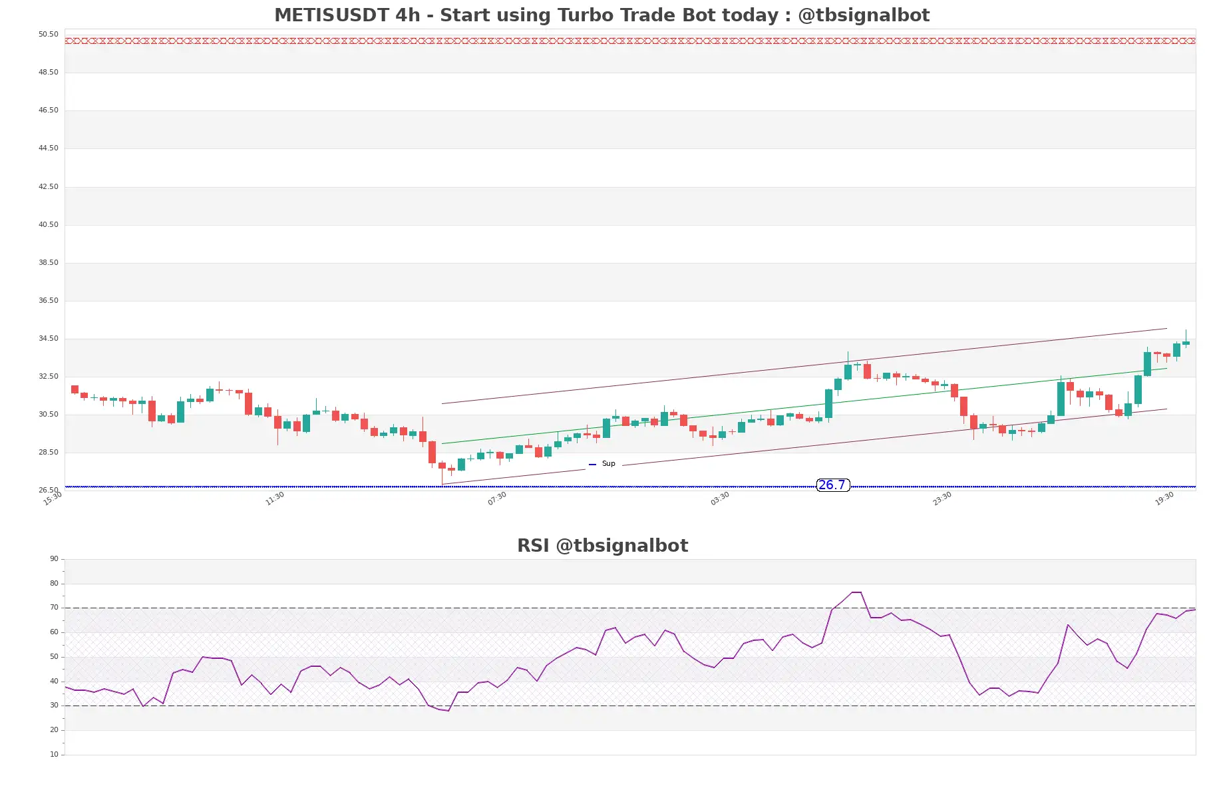Click the 40.50 price axis label
Image resolution: width=1205 pixels, height=804 pixels.
48,224
